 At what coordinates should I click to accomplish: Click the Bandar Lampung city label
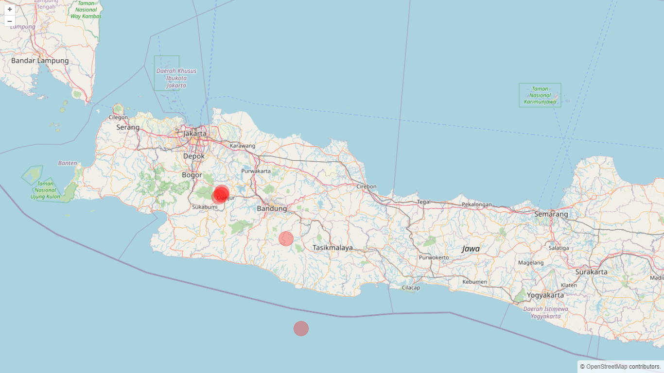pyautogui.click(x=40, y=61)
